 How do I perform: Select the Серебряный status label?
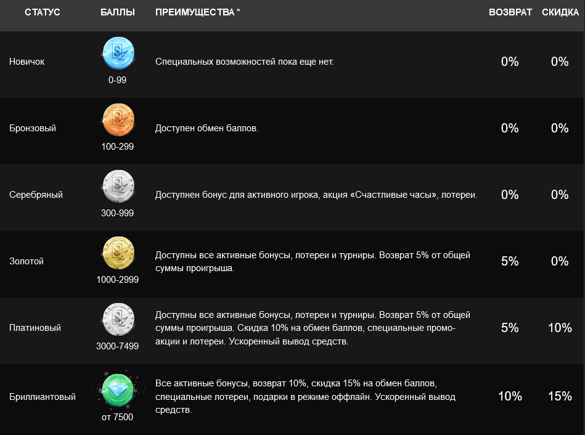tap(36, 195)
